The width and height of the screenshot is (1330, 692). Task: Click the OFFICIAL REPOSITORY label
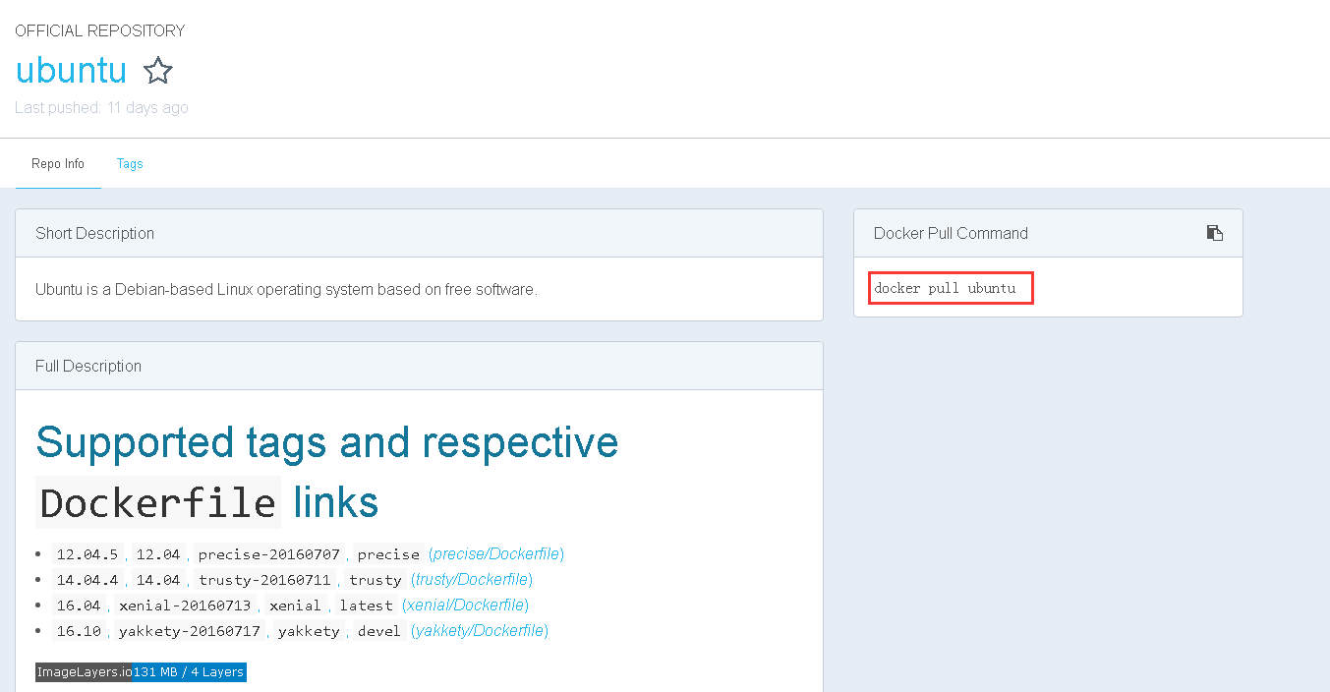tap(99, 30)
